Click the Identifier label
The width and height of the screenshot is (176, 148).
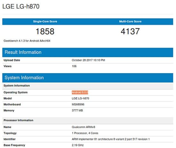10,139
